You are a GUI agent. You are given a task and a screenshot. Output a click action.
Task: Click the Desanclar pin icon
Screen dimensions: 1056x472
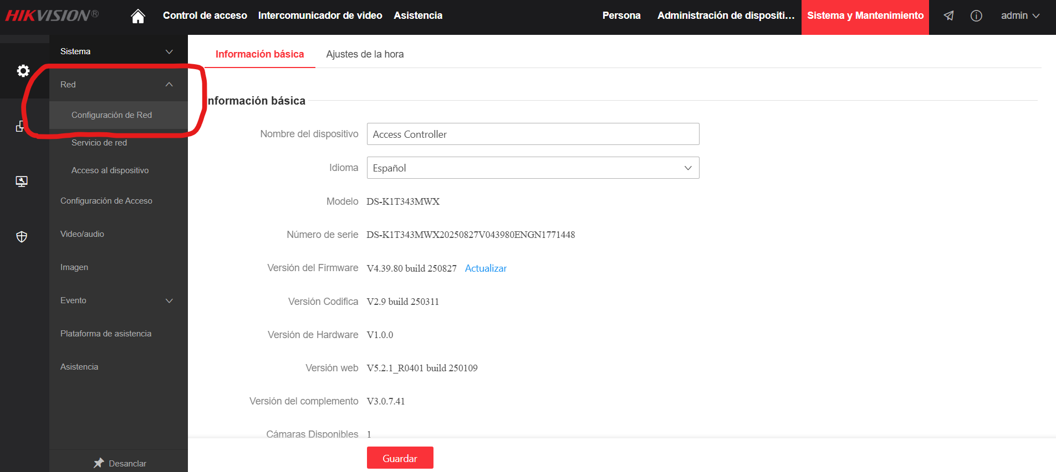click(99, 463)
